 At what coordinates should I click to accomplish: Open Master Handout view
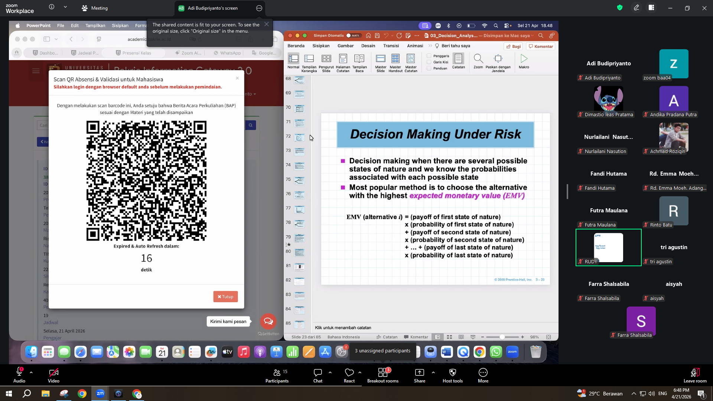395,63
